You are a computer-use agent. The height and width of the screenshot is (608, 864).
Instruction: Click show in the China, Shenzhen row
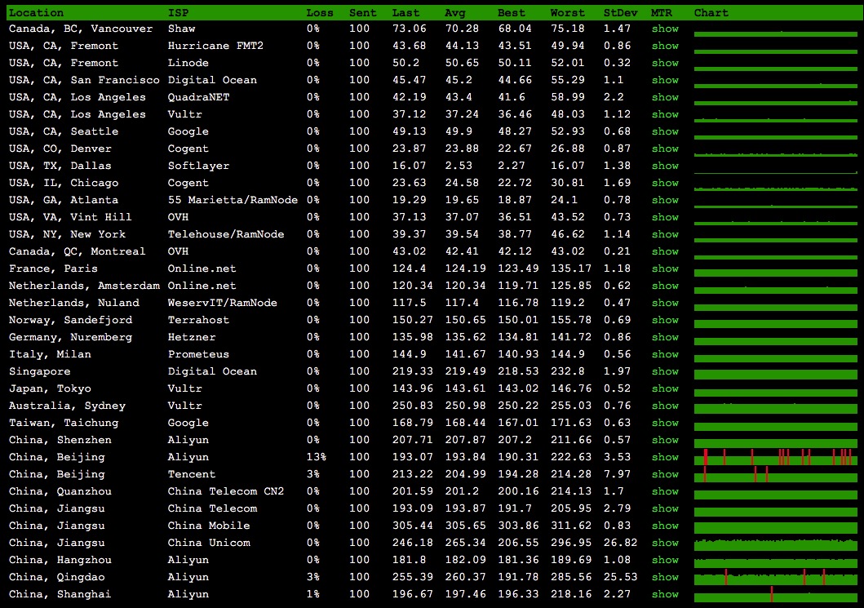(665, 440)
